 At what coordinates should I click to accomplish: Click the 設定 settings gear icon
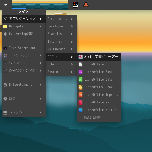[x=5, y=99]
